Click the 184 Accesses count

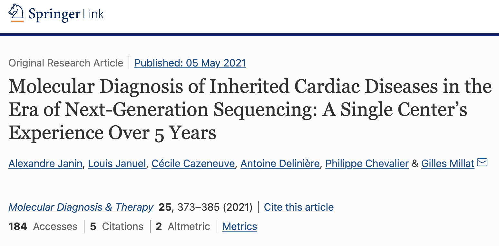43,226
